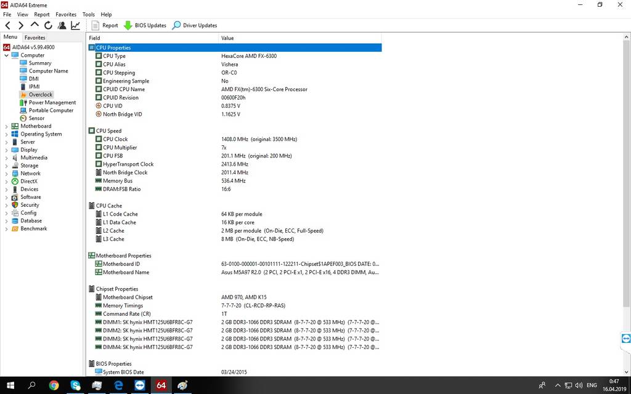Open the View menu
The image size is (631, 394).
click(23, 15)
